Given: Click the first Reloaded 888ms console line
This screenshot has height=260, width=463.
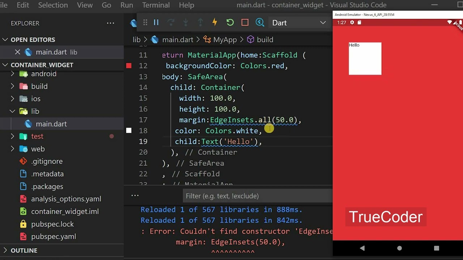Looking at the screenshot, I should click(x=221, y=209).
